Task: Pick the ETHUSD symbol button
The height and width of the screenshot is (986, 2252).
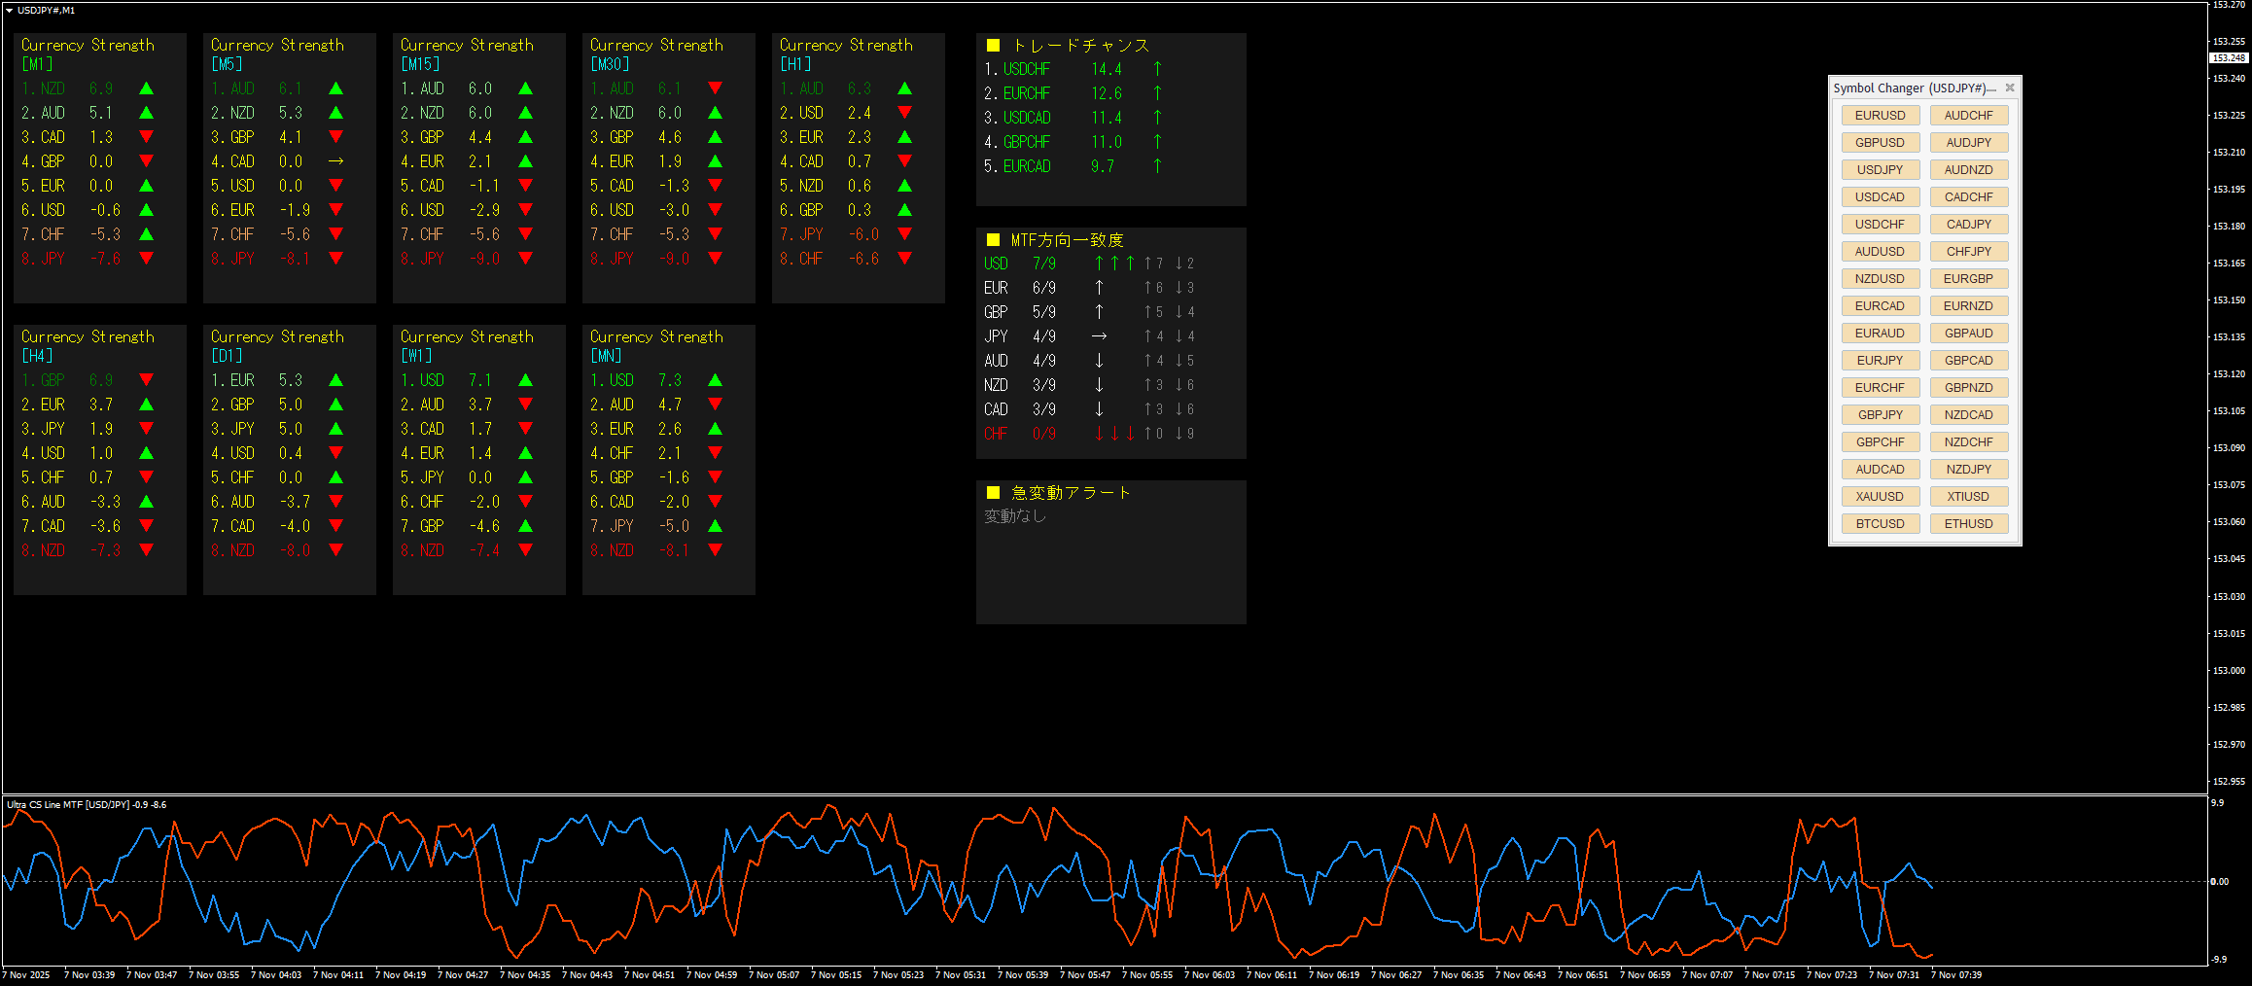Action: point(1968,523)
